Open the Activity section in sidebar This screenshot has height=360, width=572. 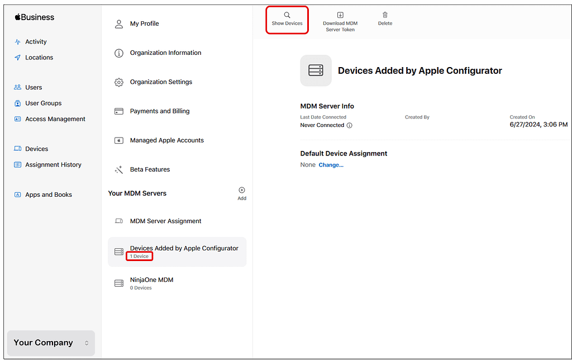coord(36,41)
